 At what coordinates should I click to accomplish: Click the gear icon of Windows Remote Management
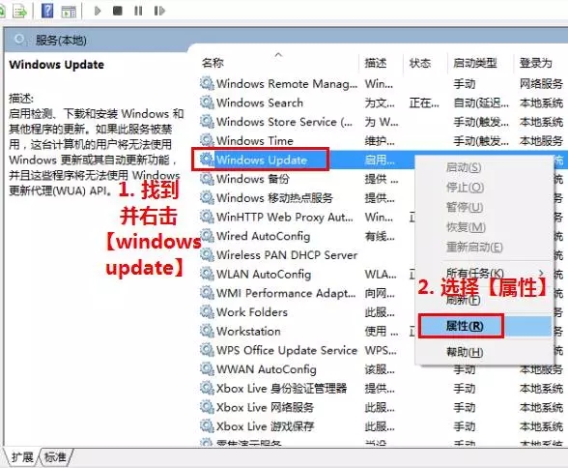[207, 83]
